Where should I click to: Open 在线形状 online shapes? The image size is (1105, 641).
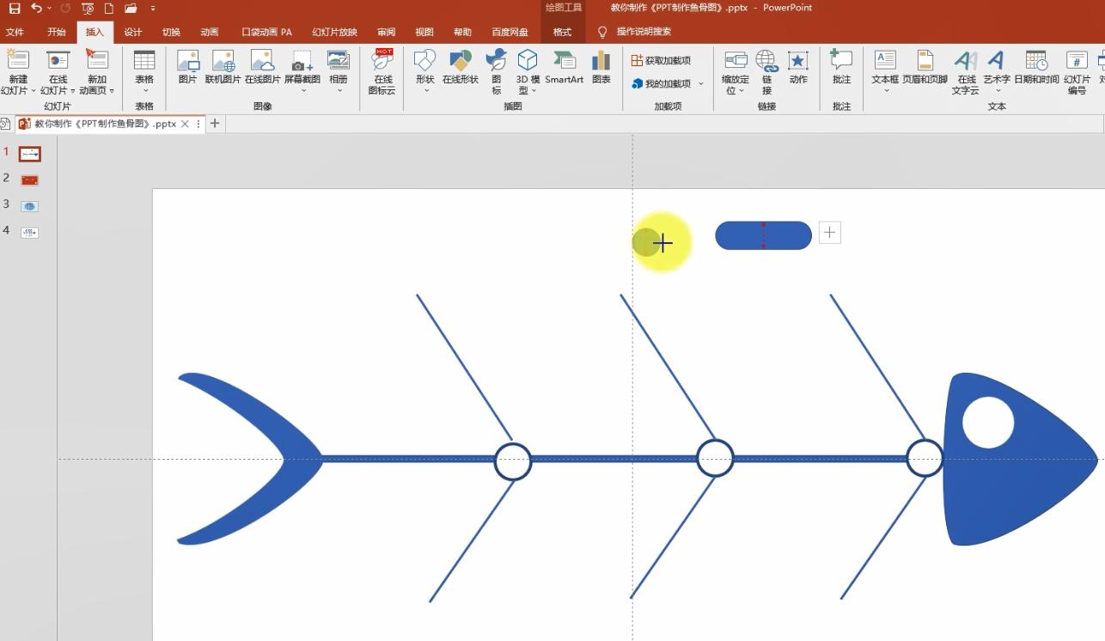coord(461,67)
